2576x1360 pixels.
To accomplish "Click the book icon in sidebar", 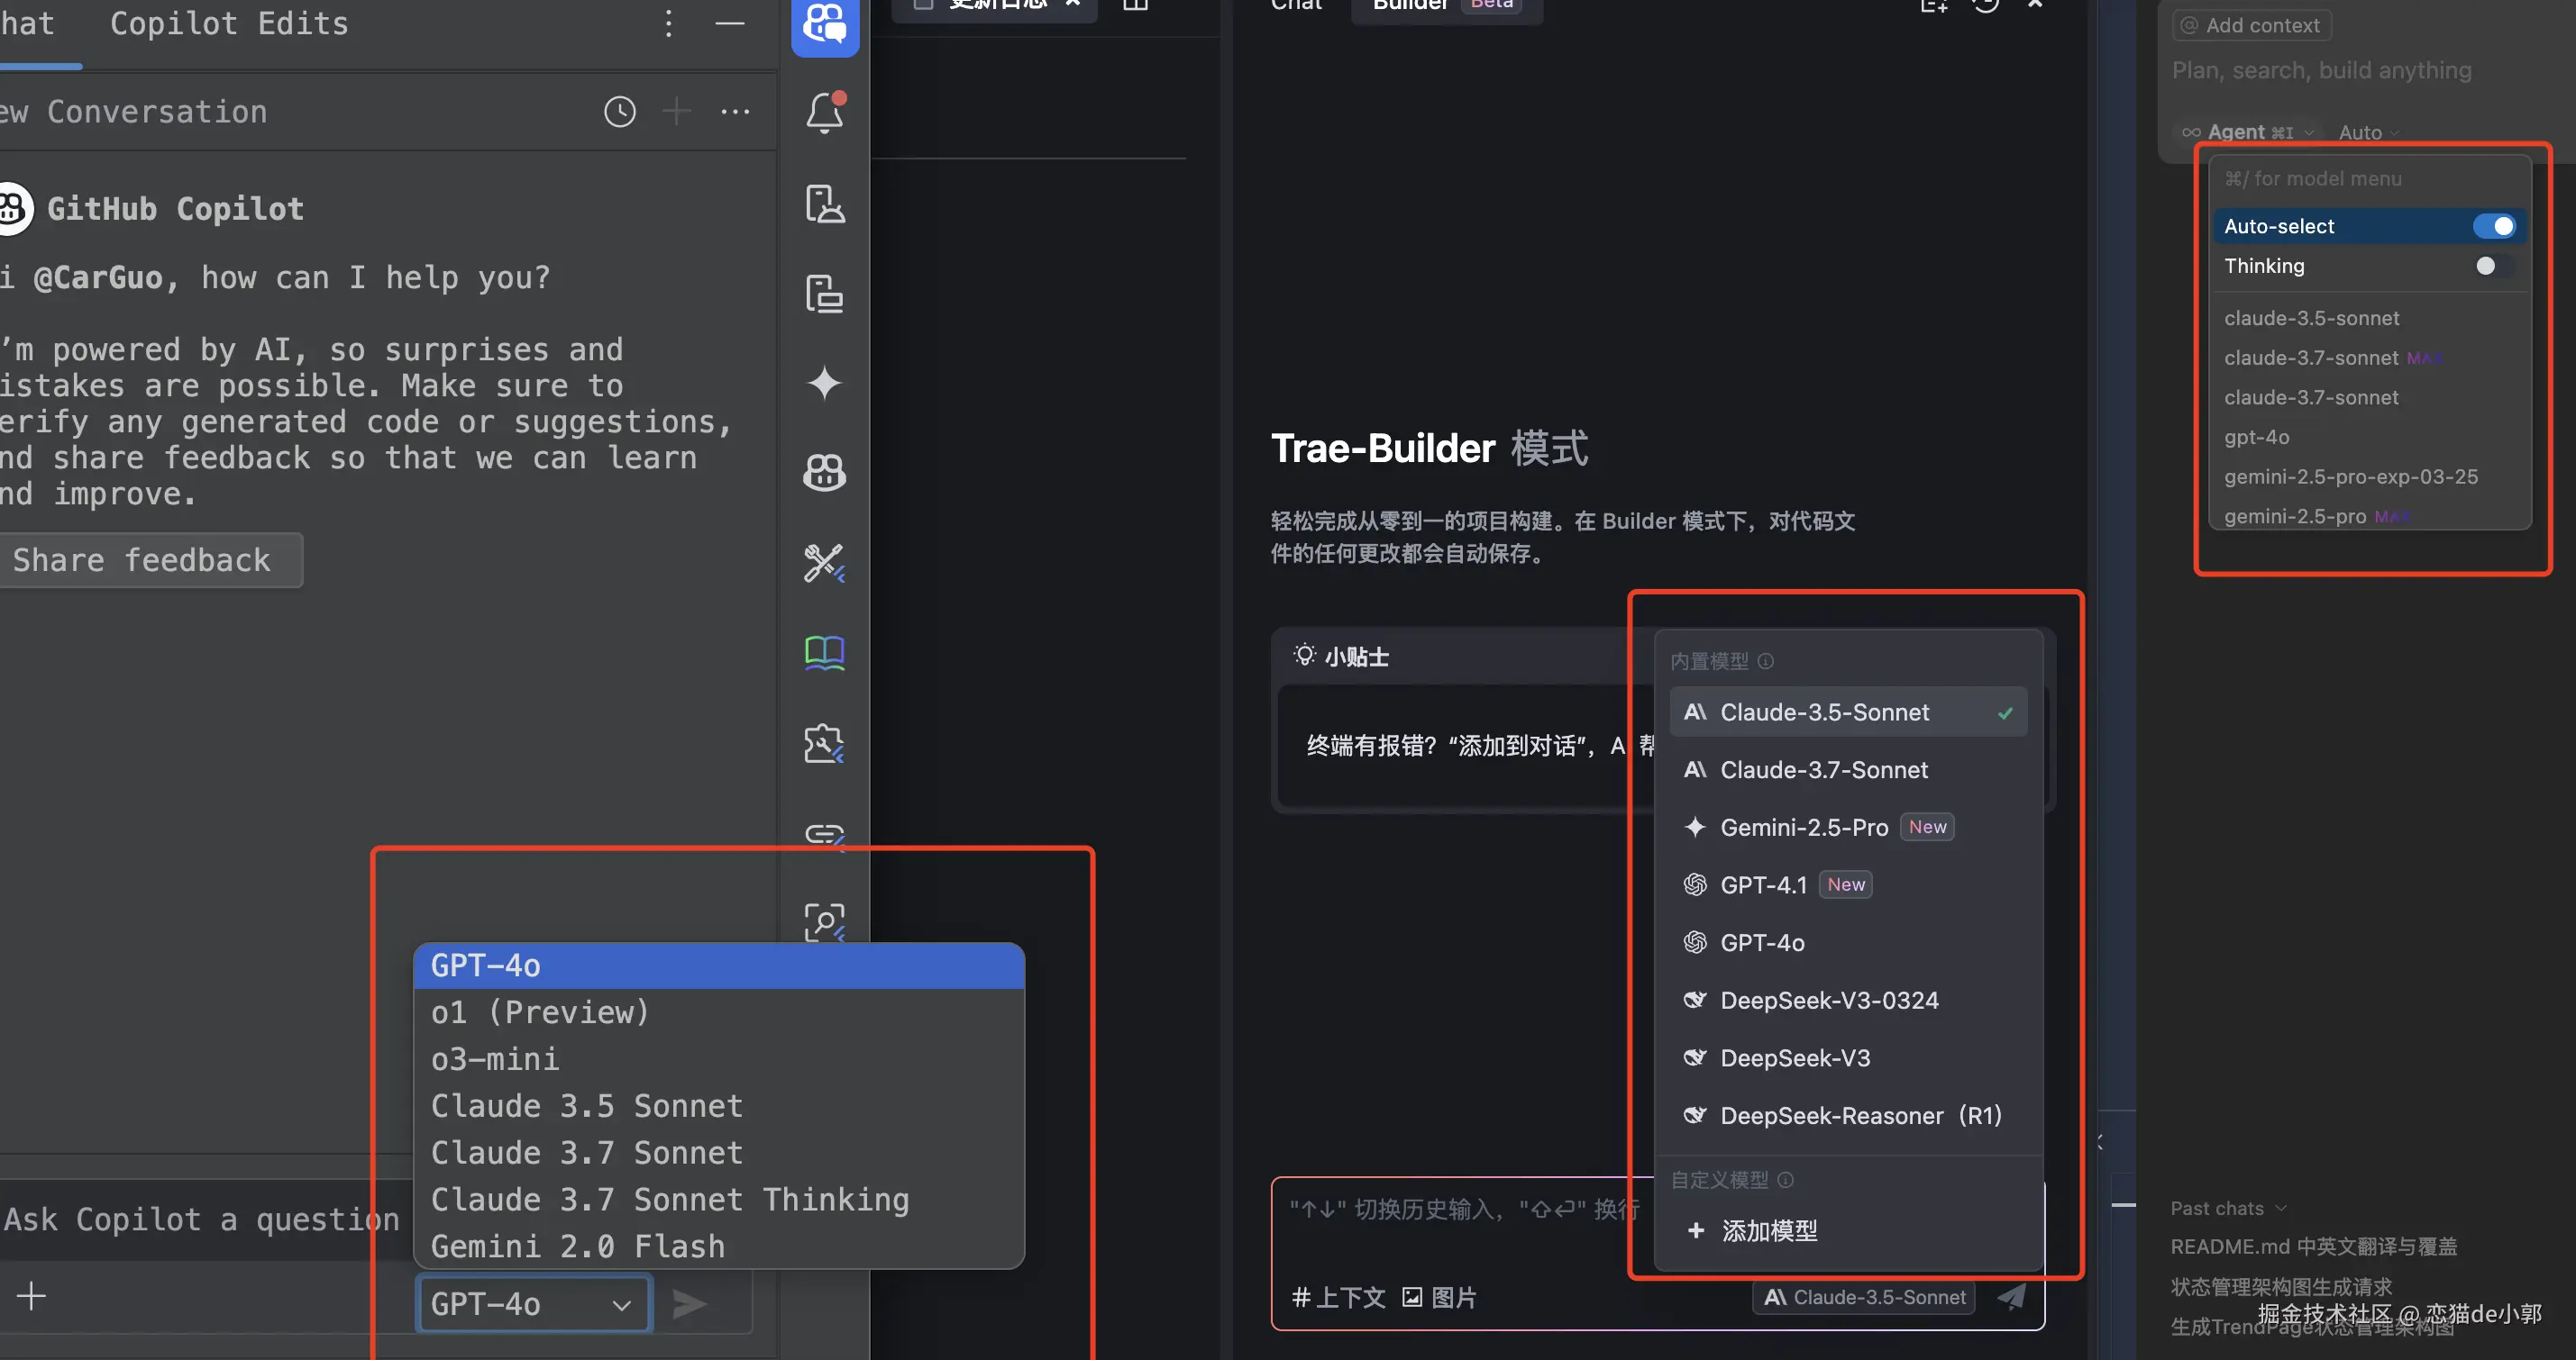I will [824, 652].
